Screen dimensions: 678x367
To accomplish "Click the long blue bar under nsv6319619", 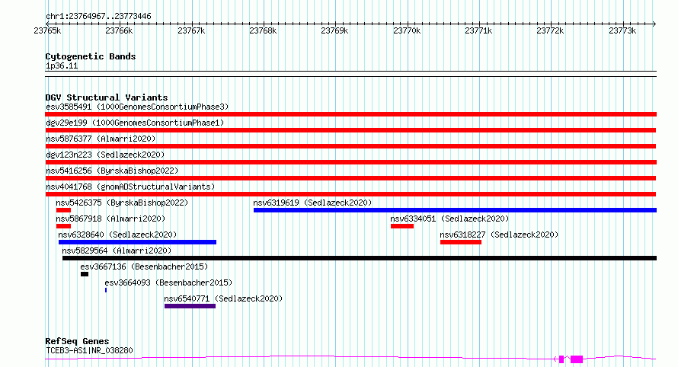I will [x=455, y=210].
